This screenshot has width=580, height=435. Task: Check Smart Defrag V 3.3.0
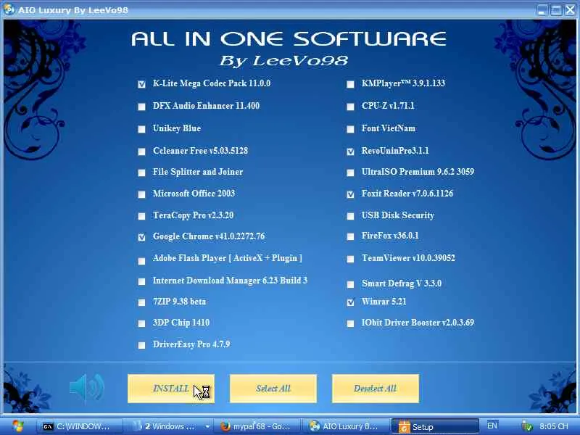pos(350,284)
